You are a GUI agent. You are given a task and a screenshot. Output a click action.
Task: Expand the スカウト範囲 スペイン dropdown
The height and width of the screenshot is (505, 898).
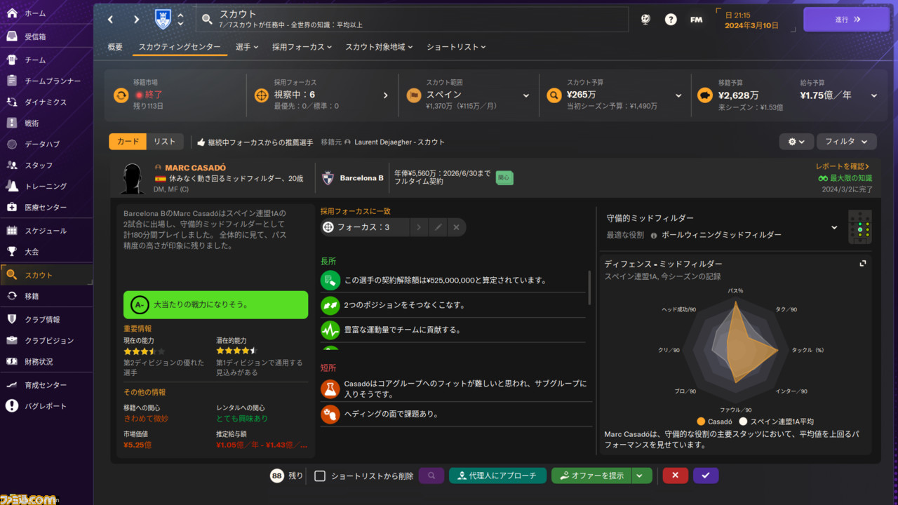click(525, 95)
